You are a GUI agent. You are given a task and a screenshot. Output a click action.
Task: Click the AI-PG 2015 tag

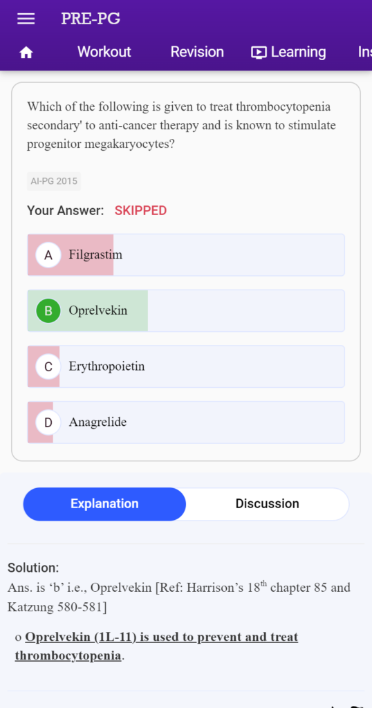54,182
